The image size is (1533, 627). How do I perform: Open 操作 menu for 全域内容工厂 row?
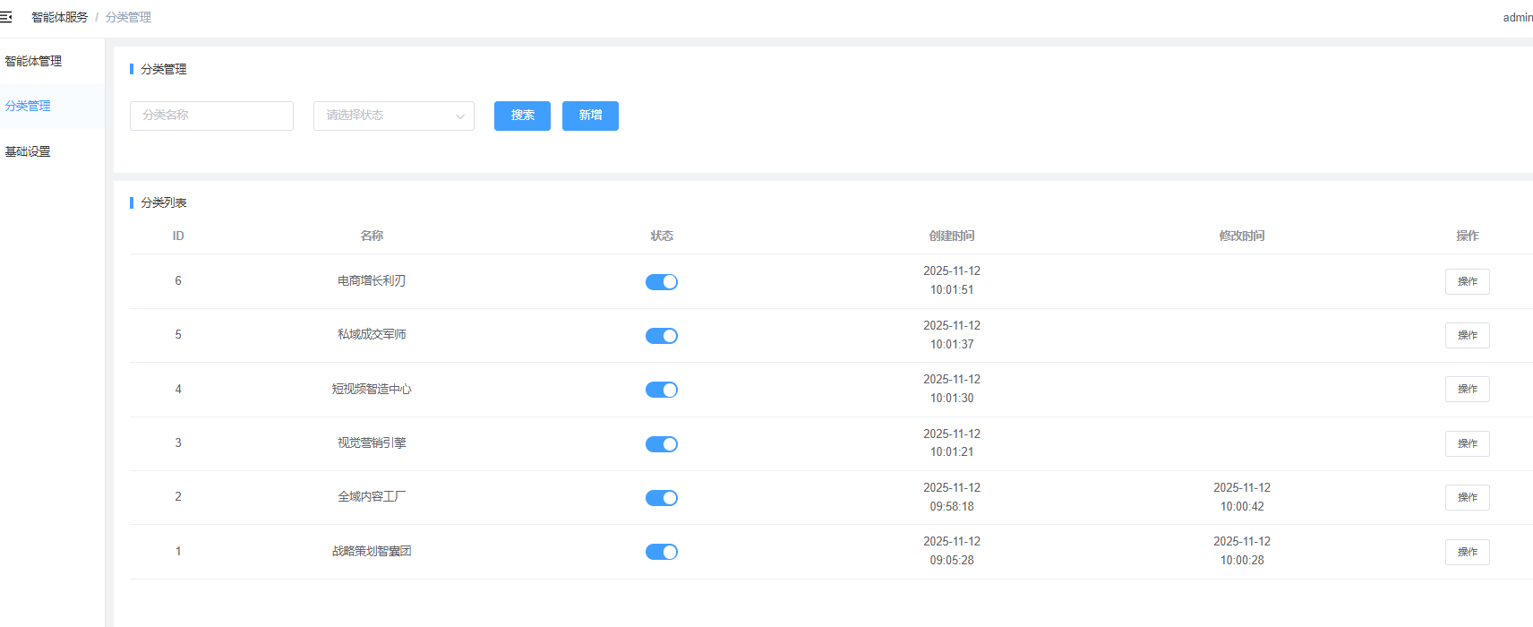tap(1467, 497)
